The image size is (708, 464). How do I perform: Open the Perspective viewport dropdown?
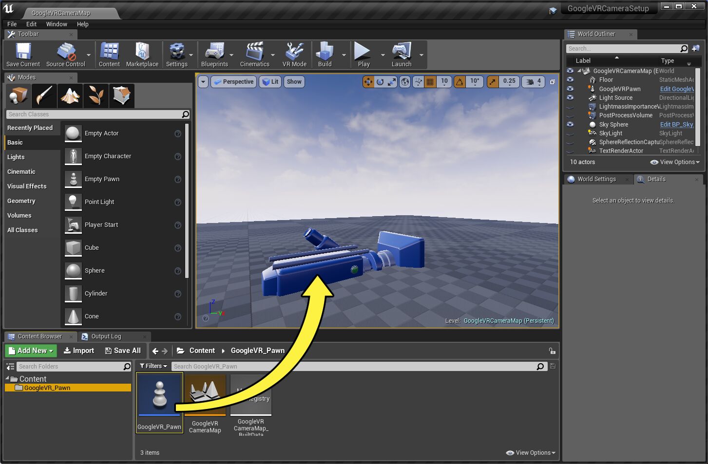(233, 81)
